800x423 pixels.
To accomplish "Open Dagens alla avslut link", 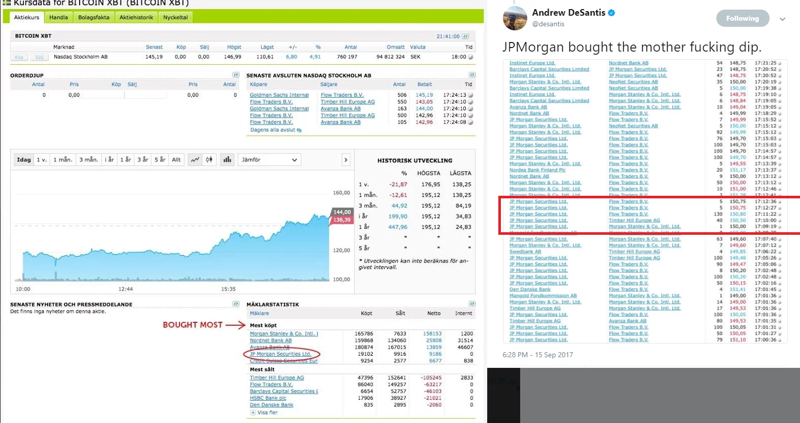I will click(x=276, y=130).
